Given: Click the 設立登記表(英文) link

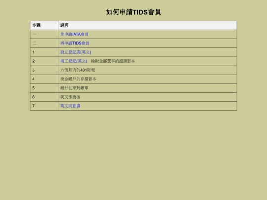Looking at the screenshot, I should (x=76, y=52).
